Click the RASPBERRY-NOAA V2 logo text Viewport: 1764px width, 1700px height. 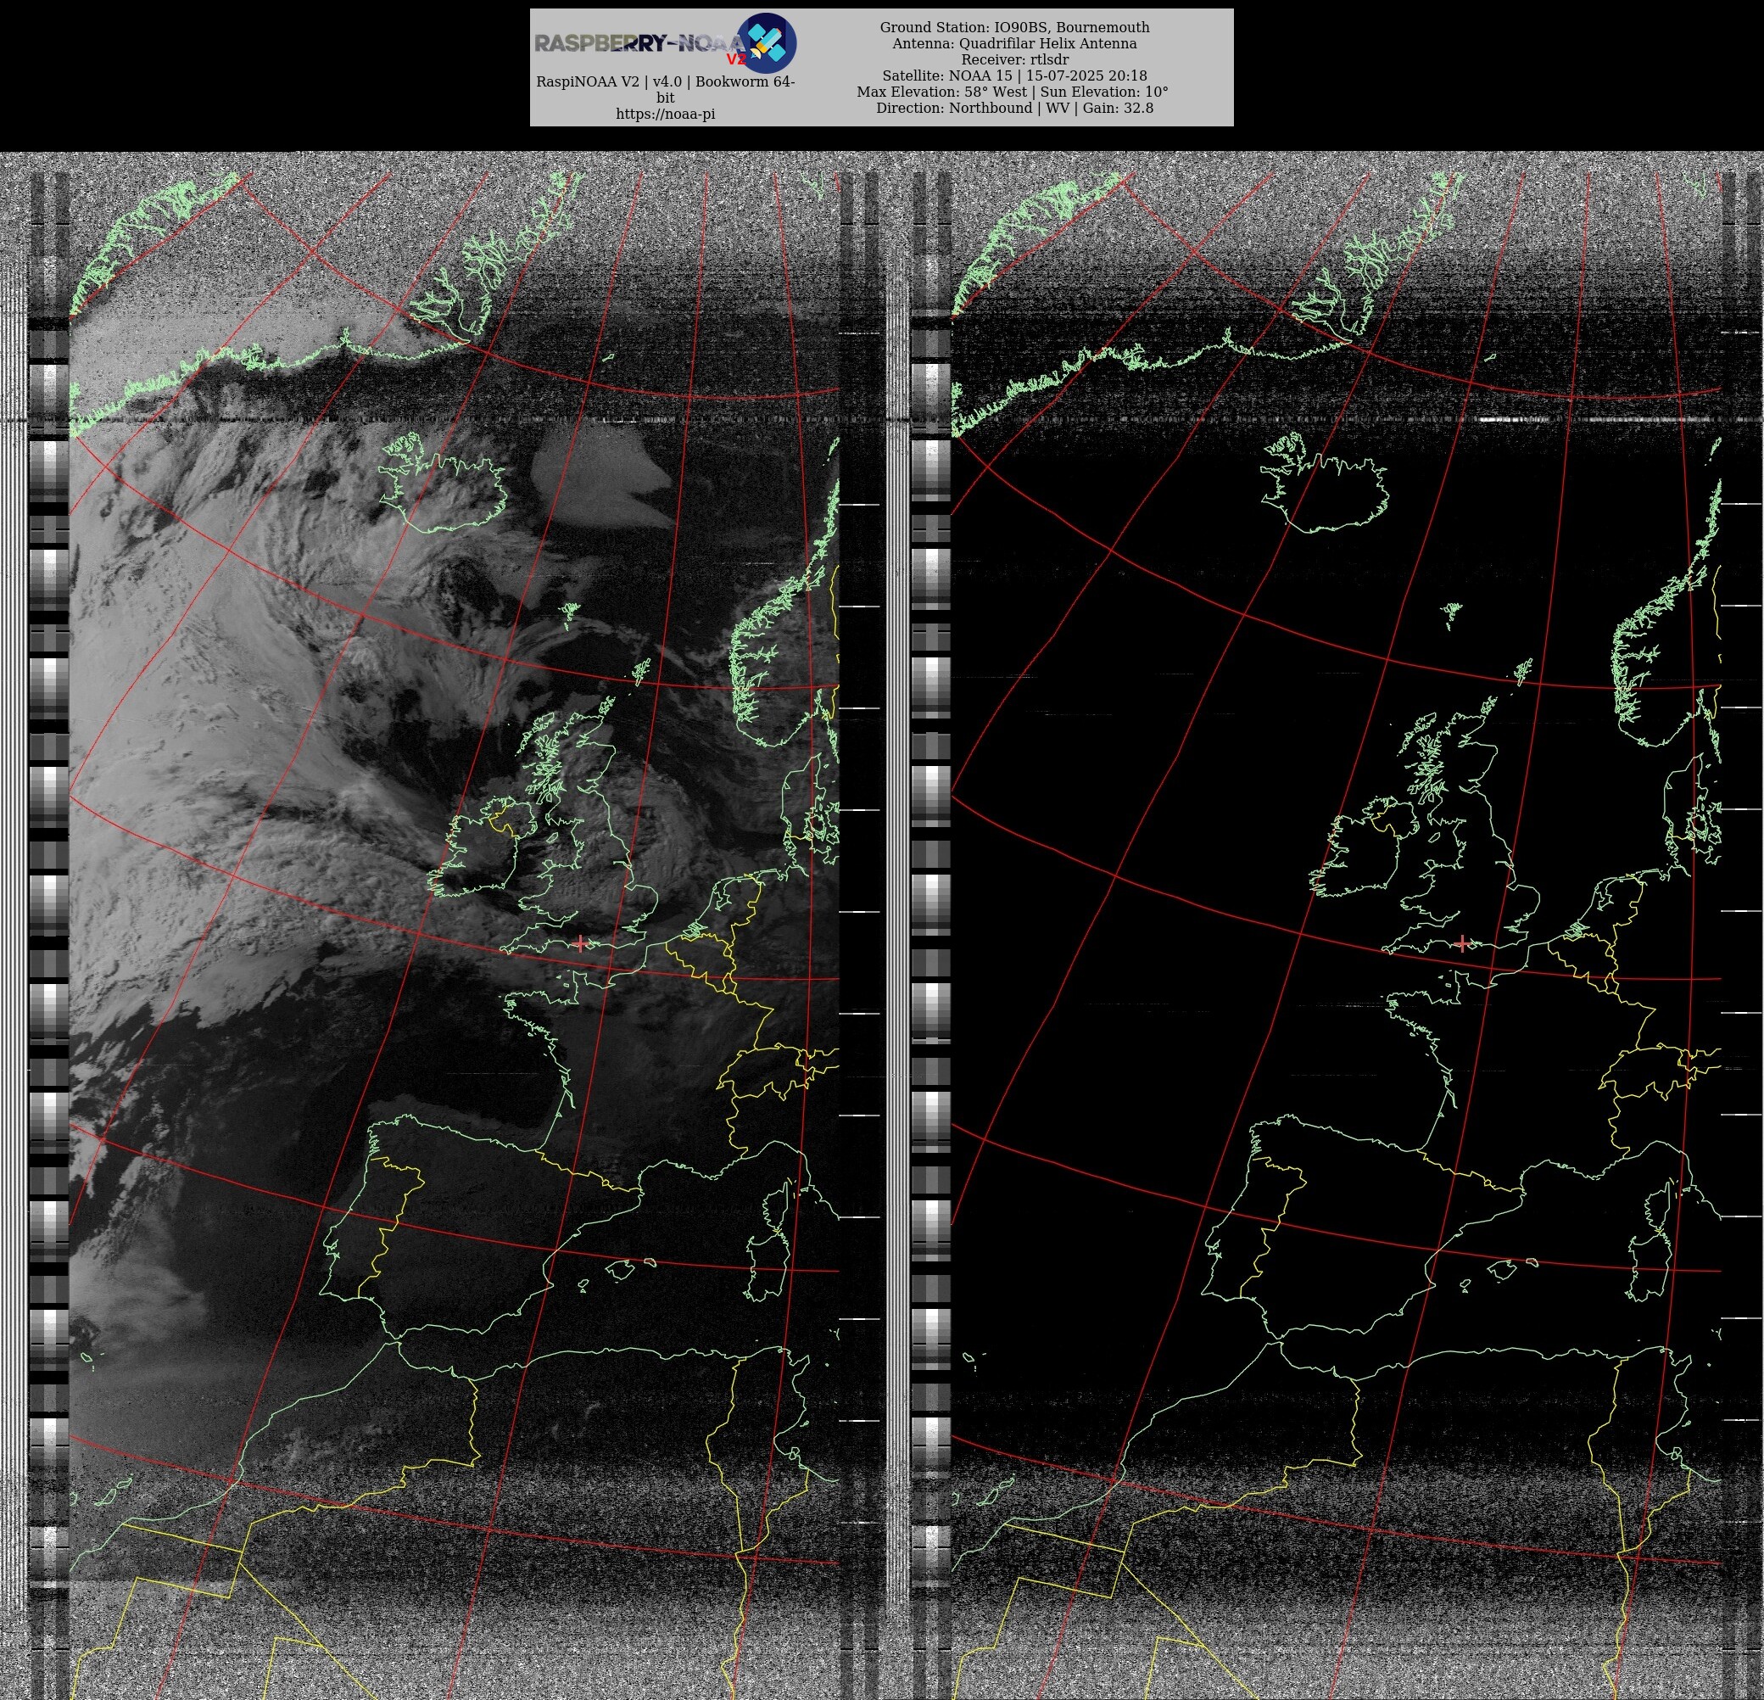pyautogui.click(x=640, y=45)
